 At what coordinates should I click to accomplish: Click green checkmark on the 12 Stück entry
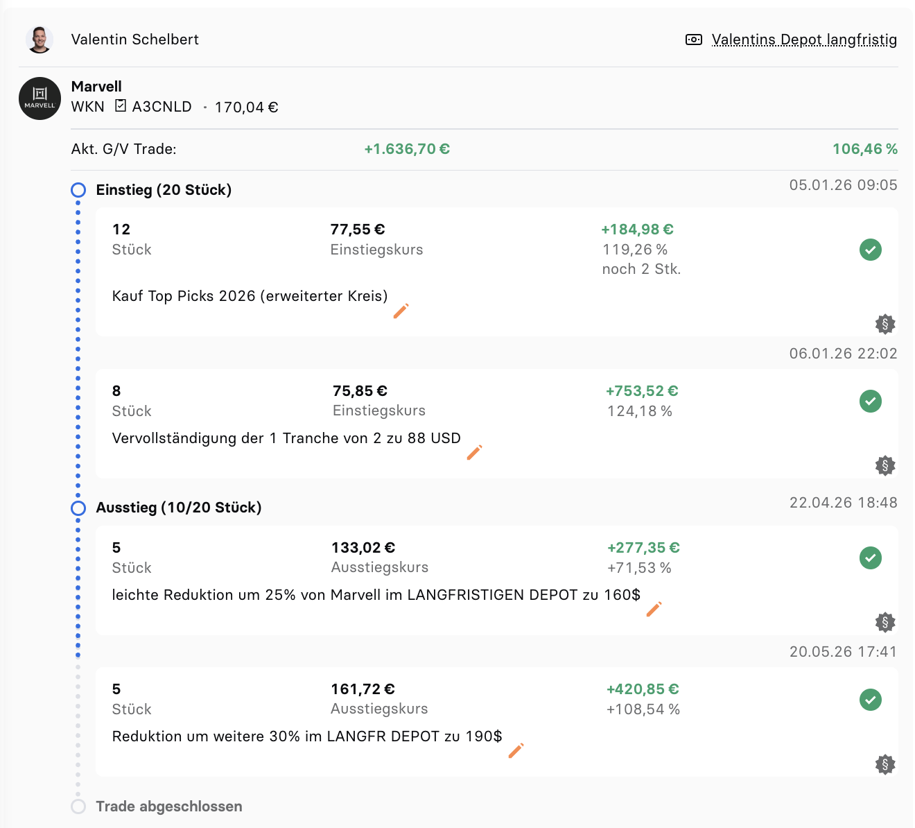pos(871,250)
